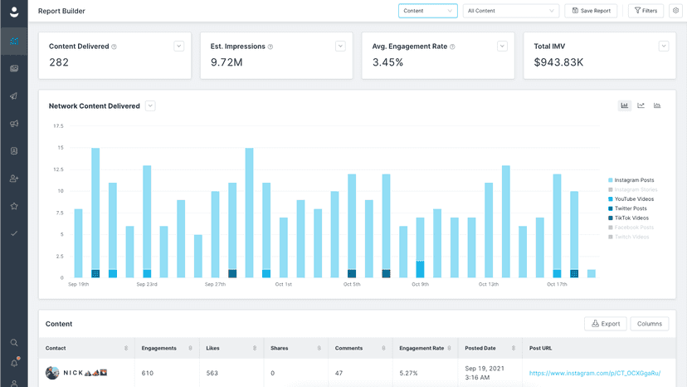Click the logo icon above the sidebar
This screenshot has width=687, height=387.
coord(14,12)
